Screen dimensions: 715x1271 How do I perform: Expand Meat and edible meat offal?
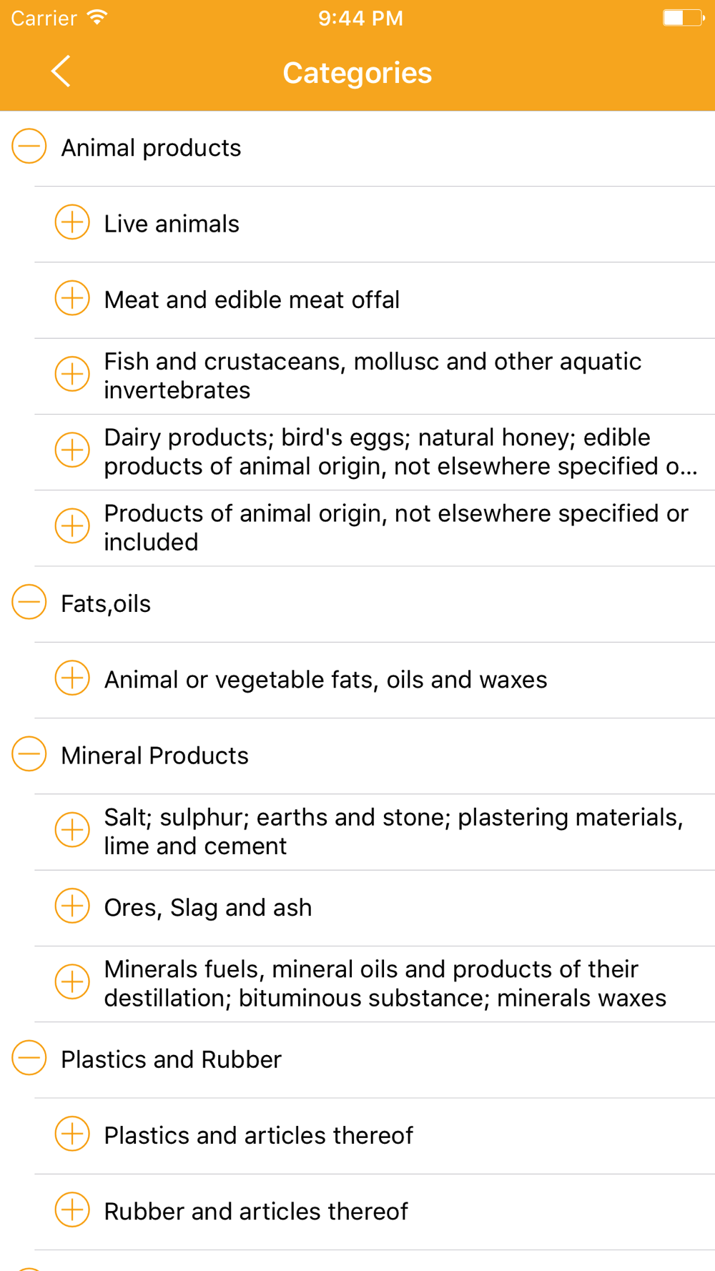pos(72,299)
